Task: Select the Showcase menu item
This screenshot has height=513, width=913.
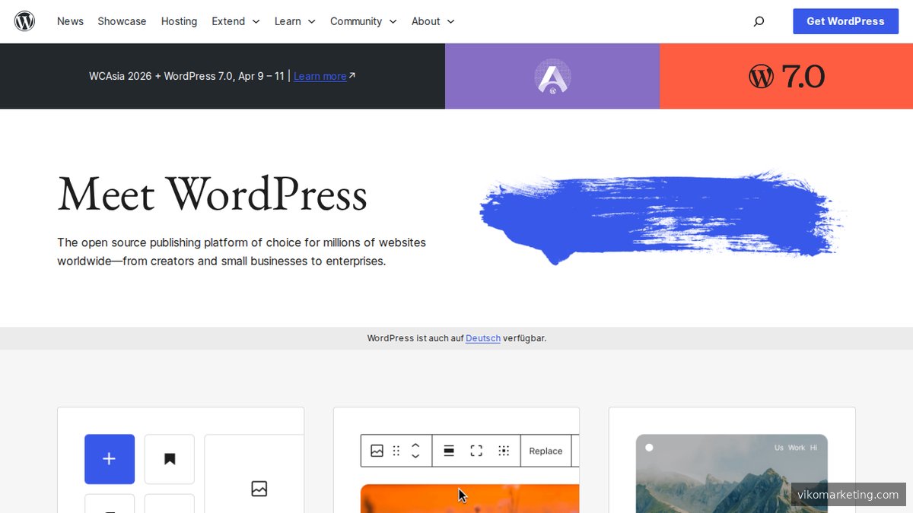Action: (x=122, y=21)
